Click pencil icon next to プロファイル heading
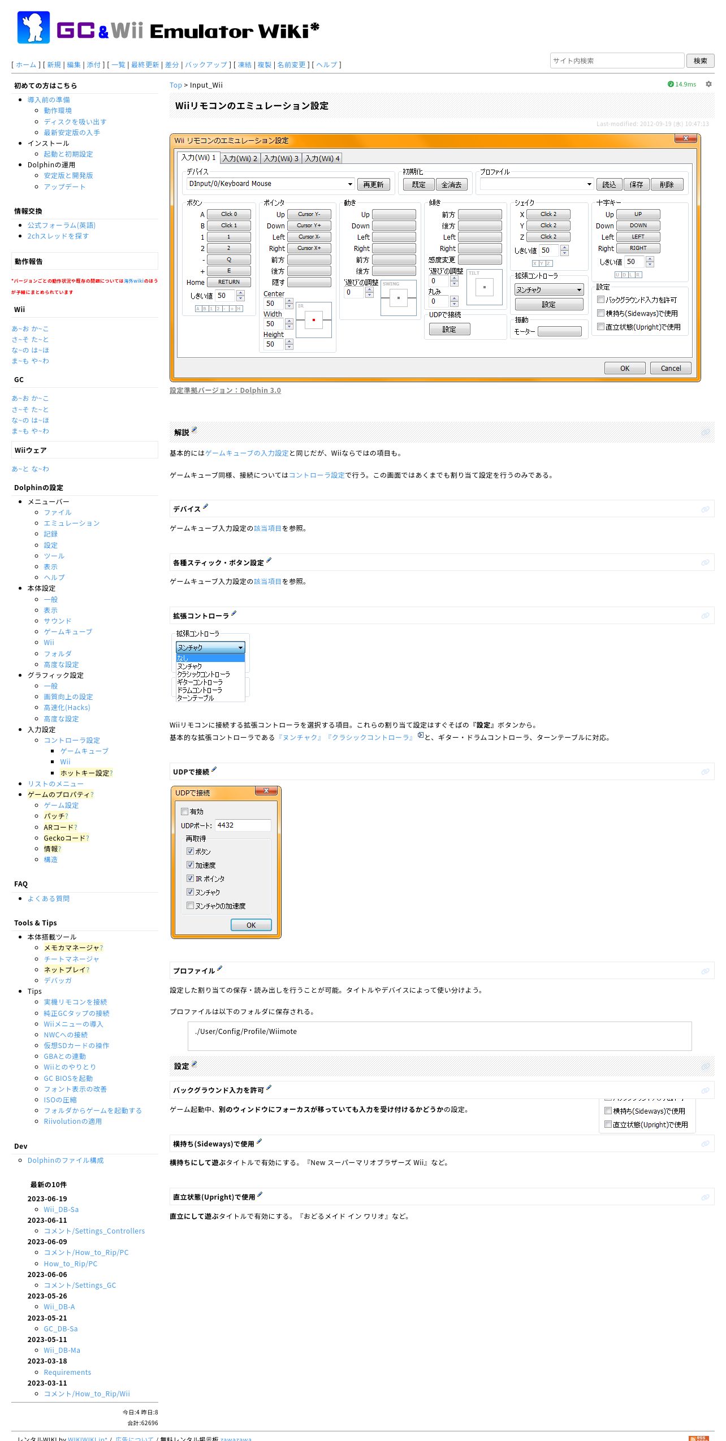The height and width of the screenshot is (1441, 726). [219, 968]
